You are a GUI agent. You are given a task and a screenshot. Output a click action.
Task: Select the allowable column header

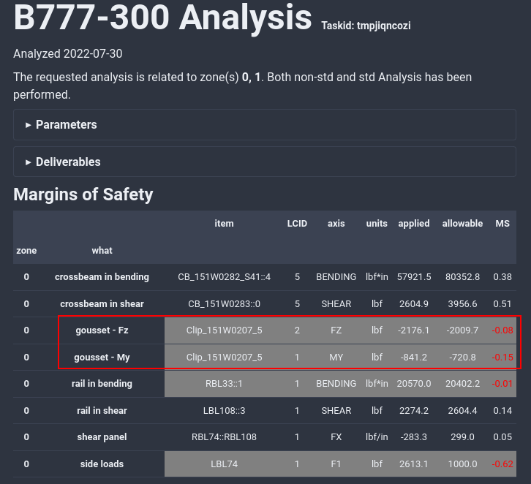click(x=462, y=224)
